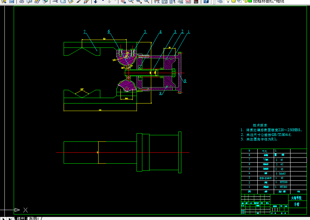The width and height of the screenshot is (310, 220).
Task: Click part balloon number 9
Action: [185, 81]
